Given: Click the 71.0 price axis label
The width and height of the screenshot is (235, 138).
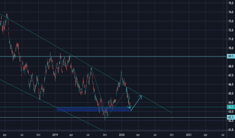Looking at the screenshot, I should click(x=231, y=39).
